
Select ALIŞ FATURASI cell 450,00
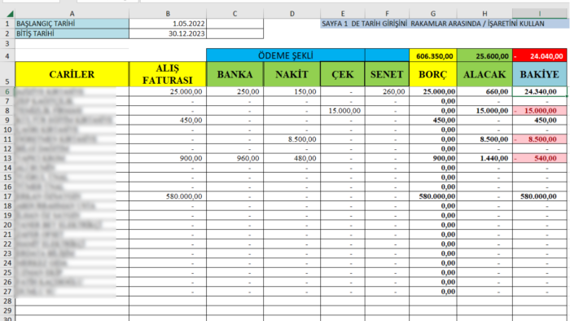168,120
